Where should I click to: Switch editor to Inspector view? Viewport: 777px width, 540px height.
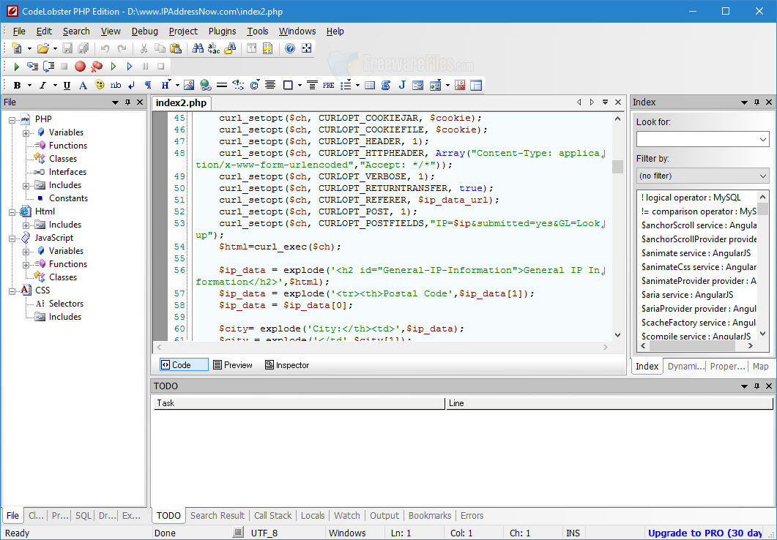[287, 365]
